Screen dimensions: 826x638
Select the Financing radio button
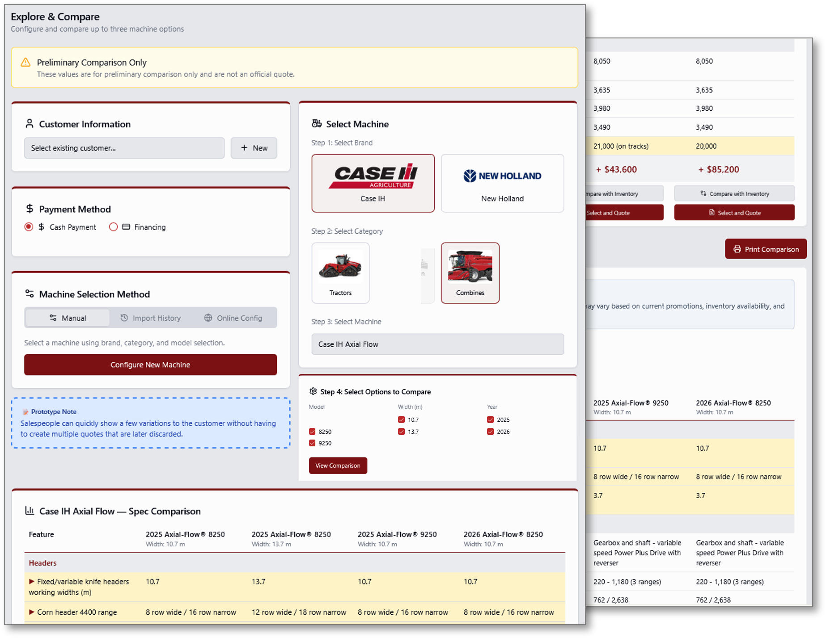click(113, 227)
